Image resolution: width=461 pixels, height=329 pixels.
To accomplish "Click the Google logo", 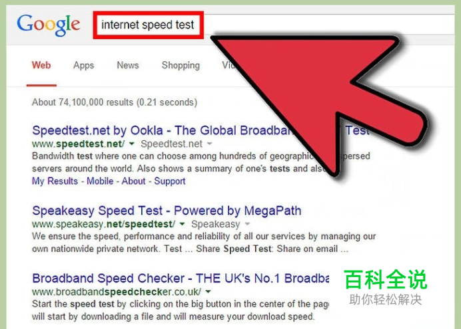I will 49,25.
